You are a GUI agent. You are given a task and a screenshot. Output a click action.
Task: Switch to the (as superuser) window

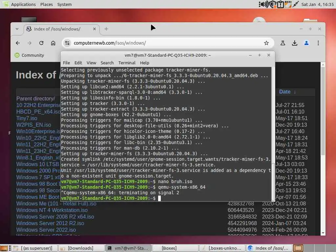[x=34, y=248]
